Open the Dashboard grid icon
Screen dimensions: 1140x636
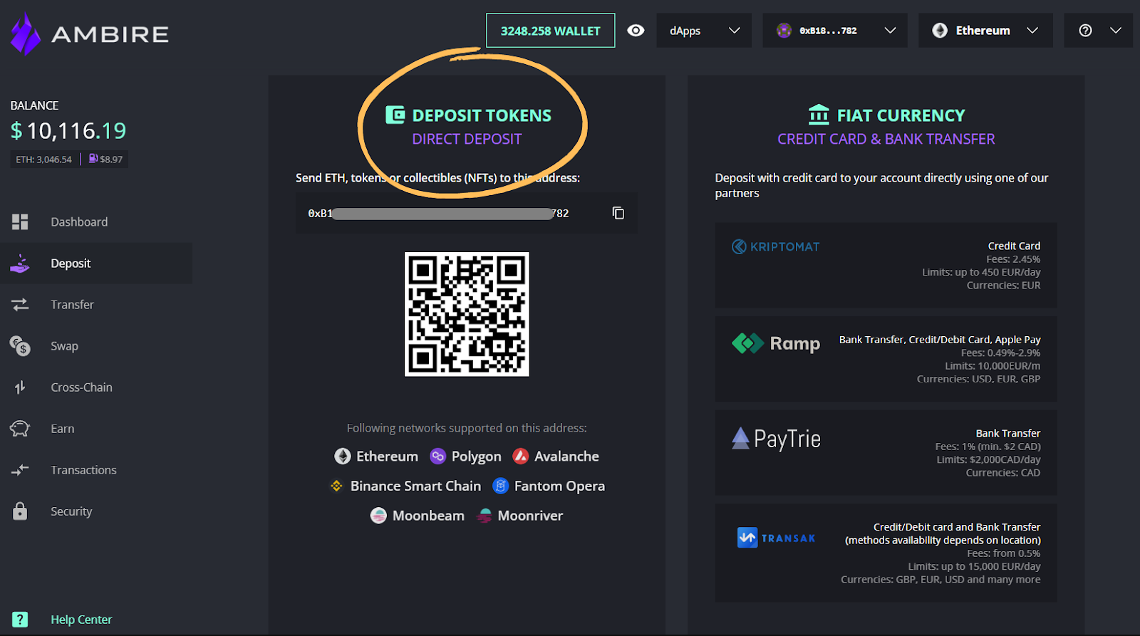click(20, 222)
